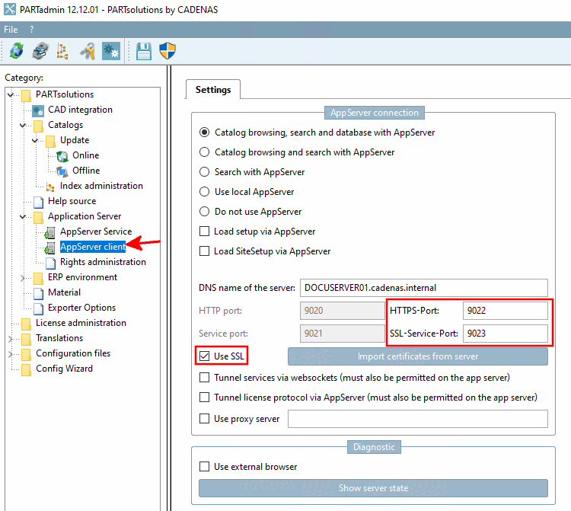Select AppServer Service tree item

(96, 232)
